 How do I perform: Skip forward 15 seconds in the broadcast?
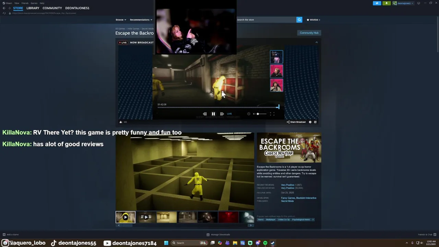[x=222, y=114]
